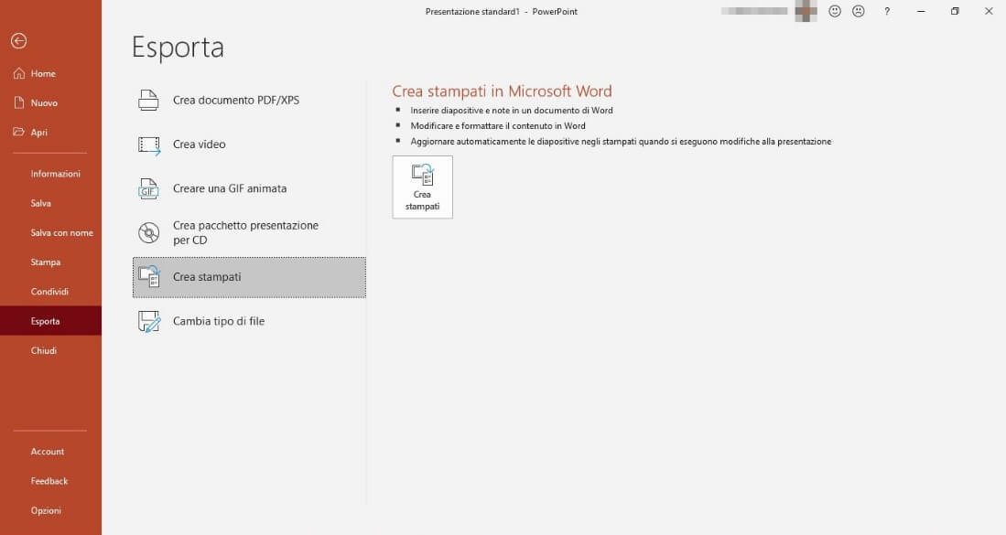Image resolution: width=1006 pixels, height=535 pixels.
Task: Send a smile with happy face icon
Action: tap(835, 12)
